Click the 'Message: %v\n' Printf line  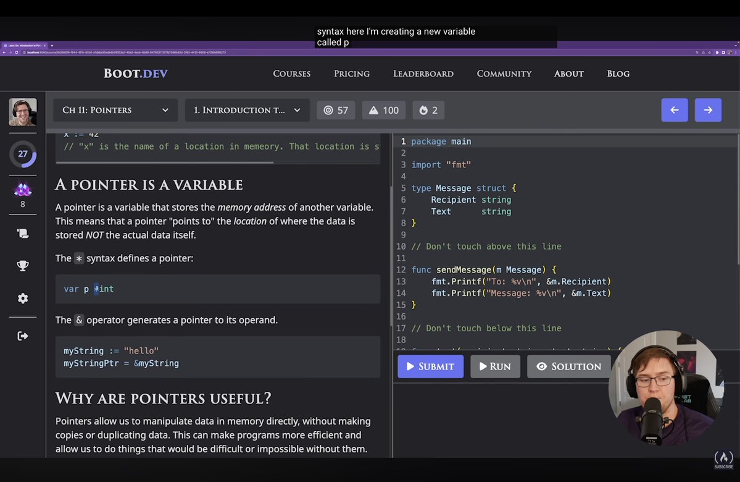(521, 294)
